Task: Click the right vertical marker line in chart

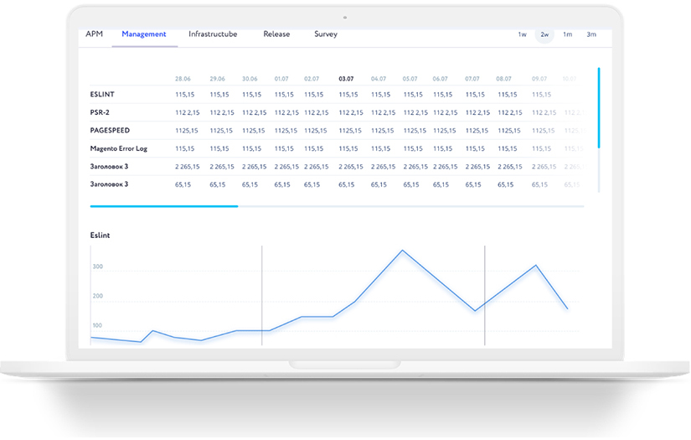Action: [x=485, y=295]
